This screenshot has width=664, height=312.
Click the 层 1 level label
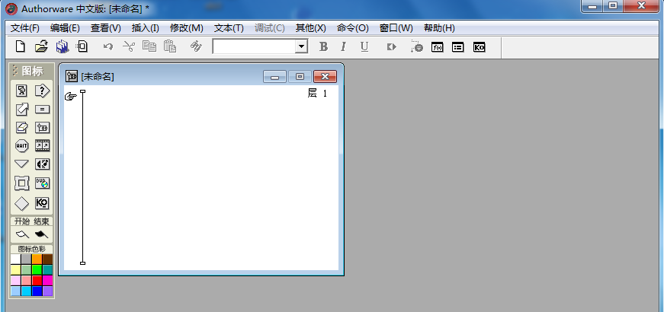318,94
